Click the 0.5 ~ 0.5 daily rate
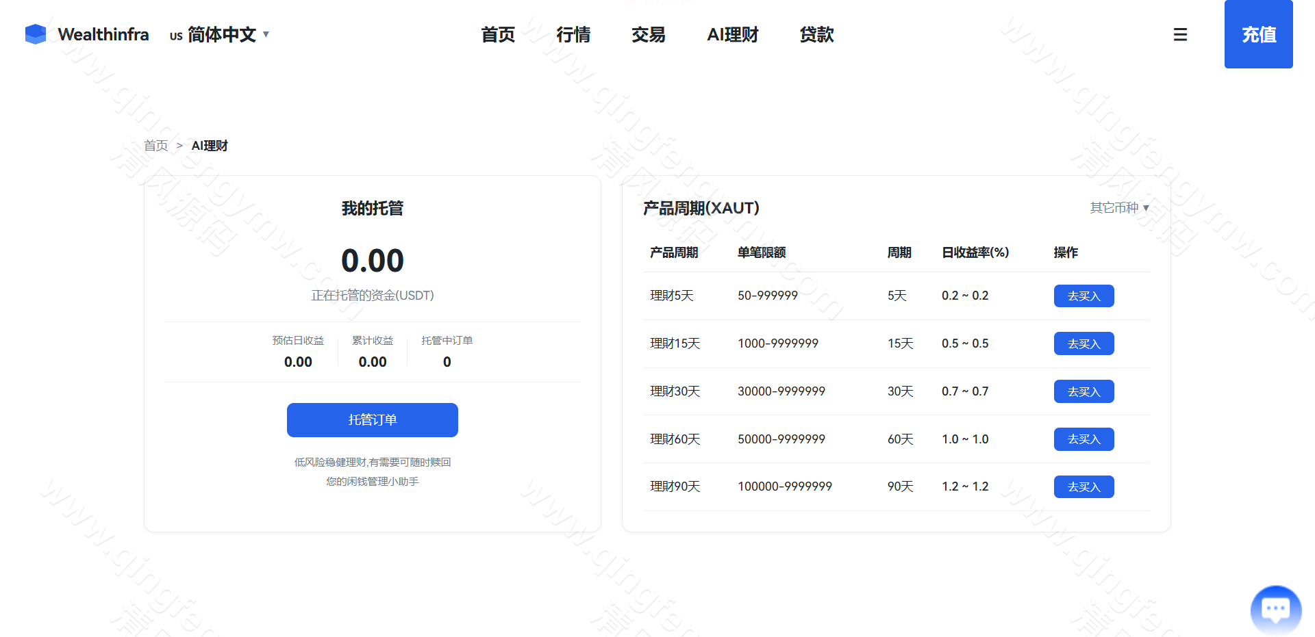Image resolution: width=1315 pixels, height=637 pixels. 965,343
